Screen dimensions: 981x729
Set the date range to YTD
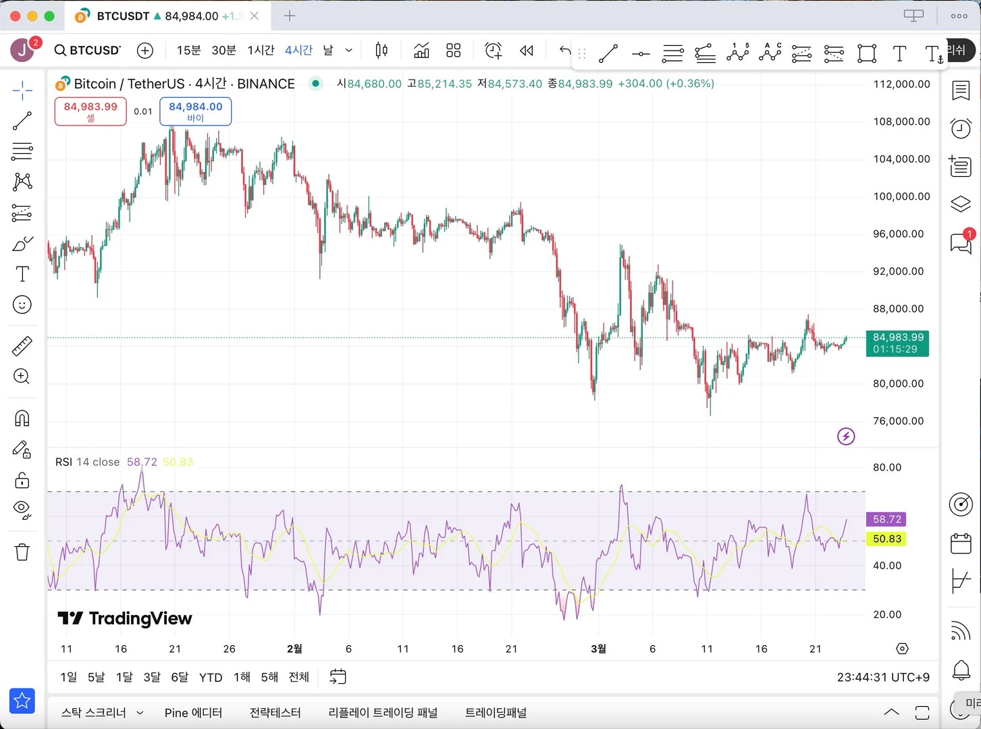tap(211, 677)
